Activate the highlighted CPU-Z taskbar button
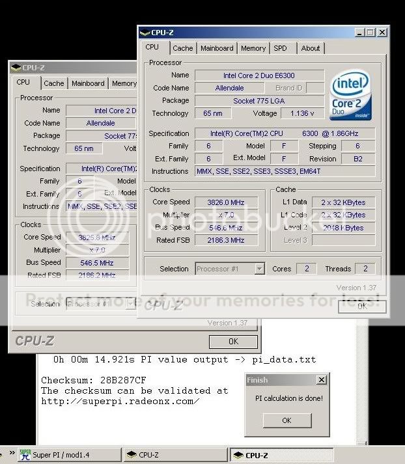 281,455
